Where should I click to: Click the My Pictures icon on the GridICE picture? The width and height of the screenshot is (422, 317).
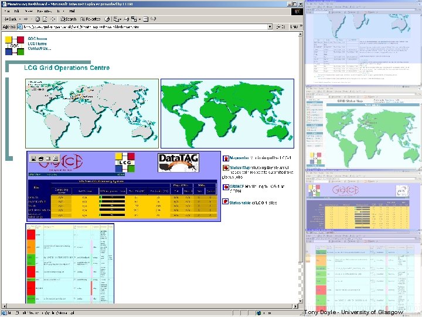coord(56,158)
